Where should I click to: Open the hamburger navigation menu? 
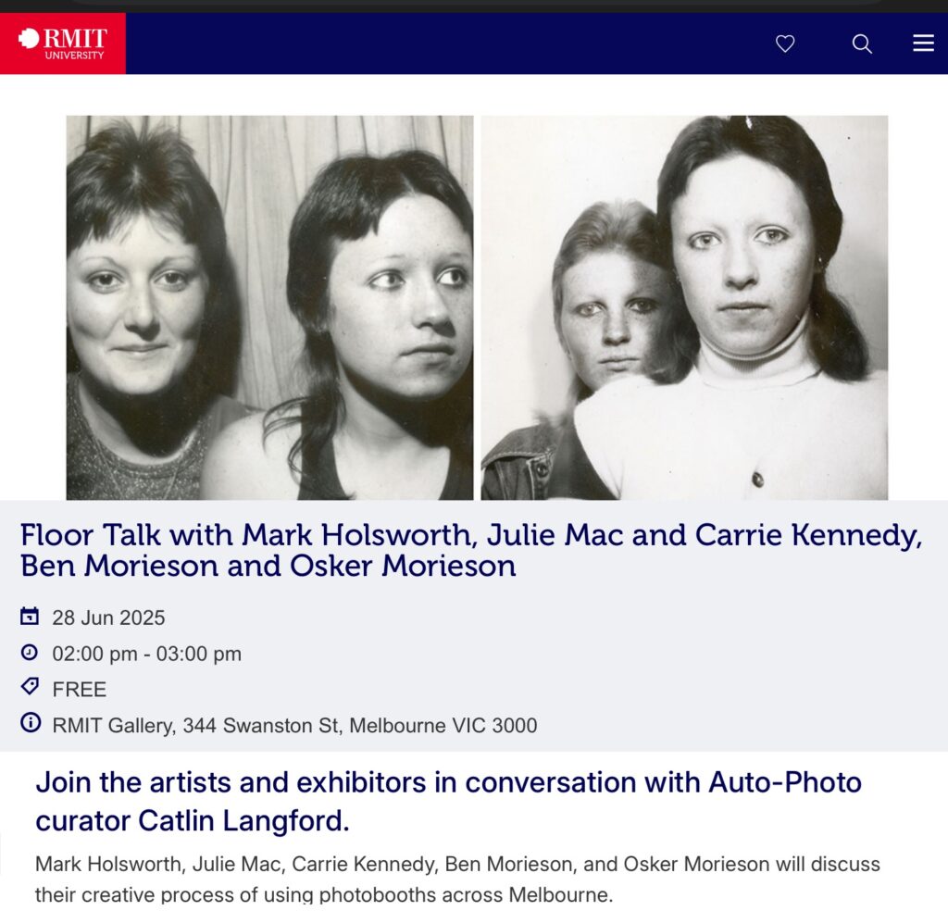[x=923, y=43]
